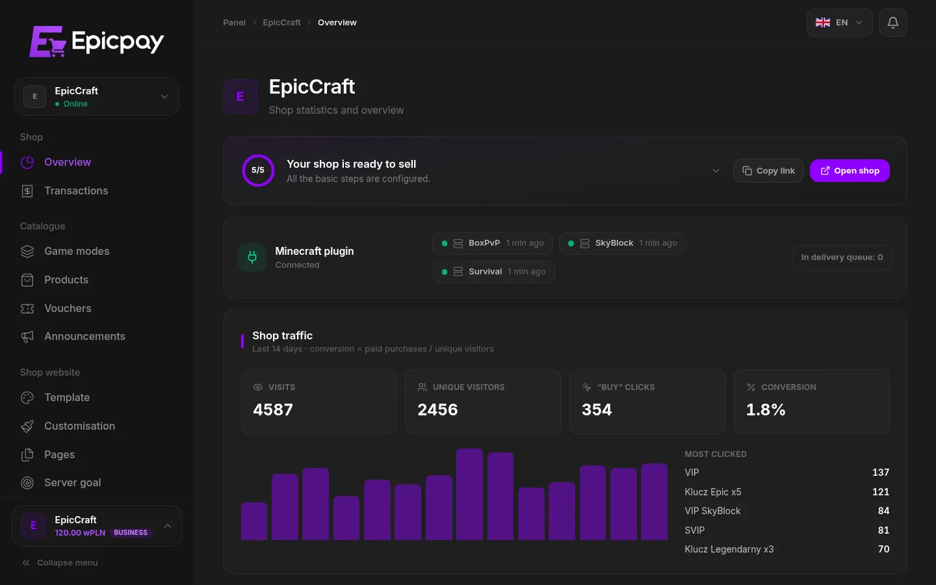Click Klucz Epic x5 in most clicked

tap(787, 492)
